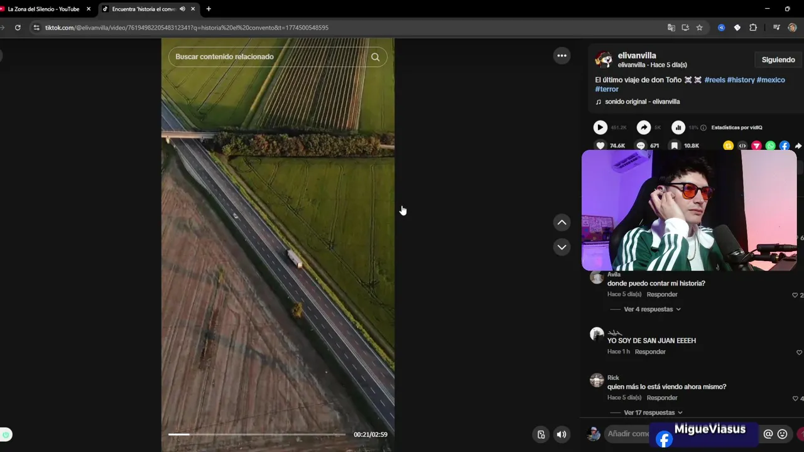Open a new browser tab

[x=209, y=9]
